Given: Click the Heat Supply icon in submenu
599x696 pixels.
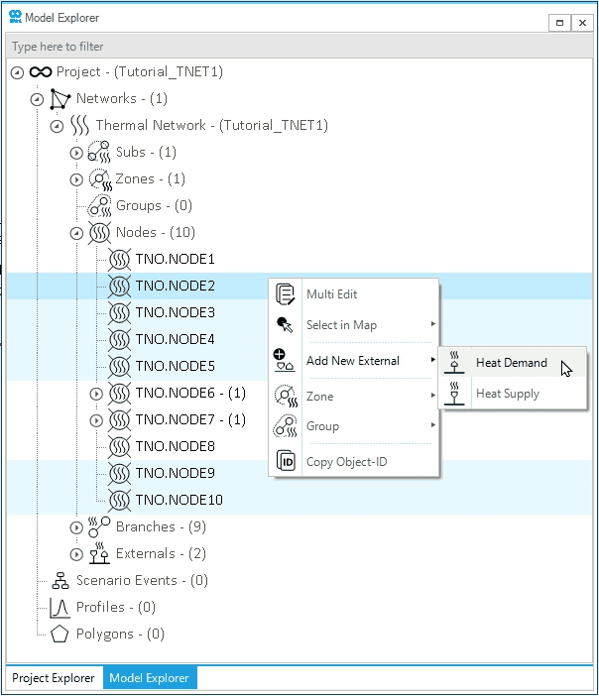Looking at the screenshot, I should click(x=454, y=394).
